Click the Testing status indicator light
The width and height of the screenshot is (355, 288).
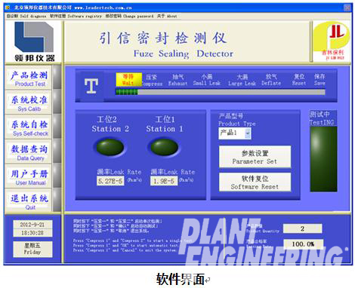(x=323, y=159)
